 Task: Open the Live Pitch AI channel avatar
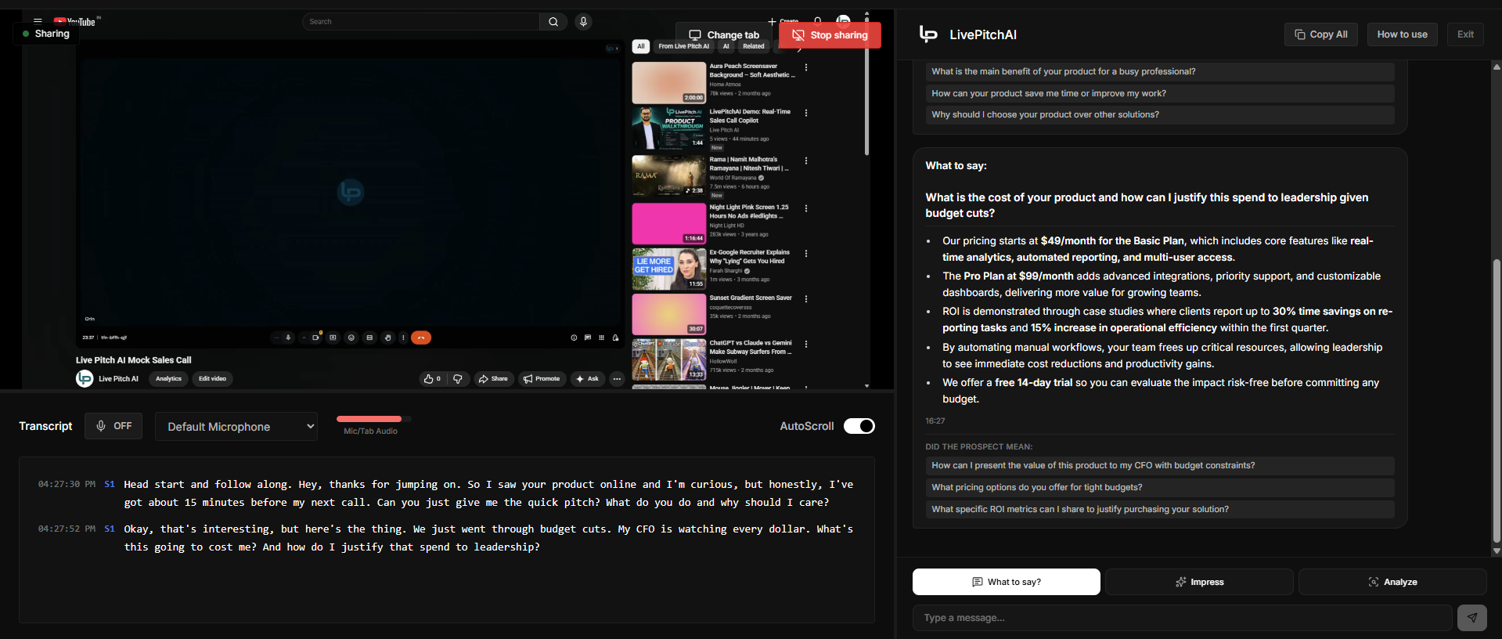[x=85, y=379]
